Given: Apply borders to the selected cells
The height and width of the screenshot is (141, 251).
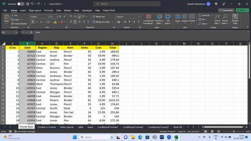Looking at the screenshot, I should pyautogui.click(x=48, y=22).
